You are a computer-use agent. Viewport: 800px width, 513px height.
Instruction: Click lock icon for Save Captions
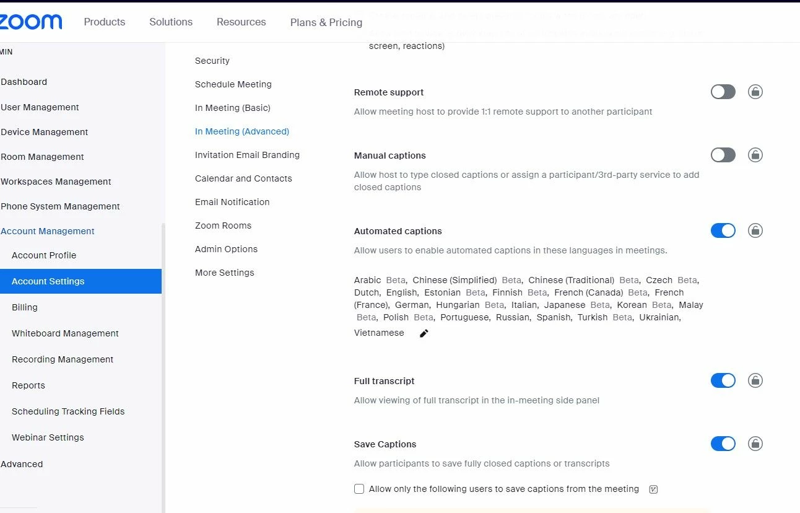(x=755, y=444)
